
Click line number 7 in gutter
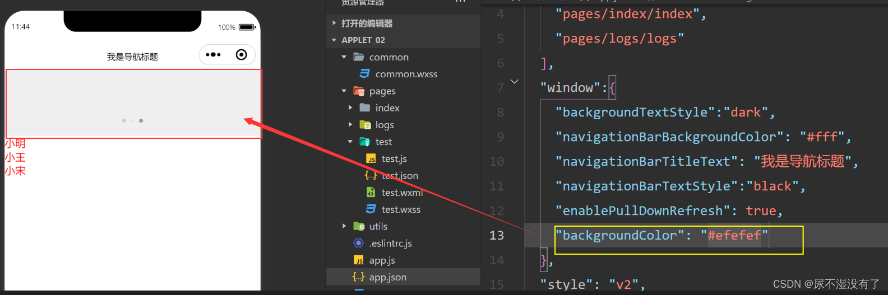pyautogui.click(x=500, y=88)
